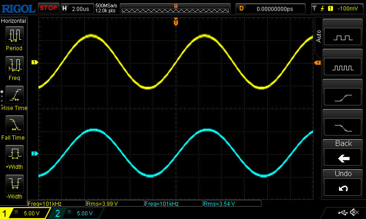The height and width of the screenshot is (219, 366).
Task: Click the red STOP run status
Action: tap(48, 8)
